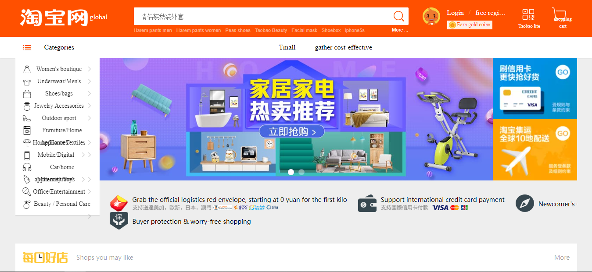
Task: Click Shoebox search suggestion
Action: pyautogui.click(x=331, y=30)
